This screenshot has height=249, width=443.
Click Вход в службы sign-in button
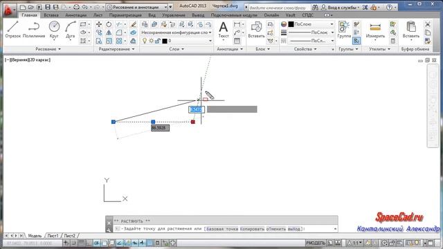tap(341, 8)
